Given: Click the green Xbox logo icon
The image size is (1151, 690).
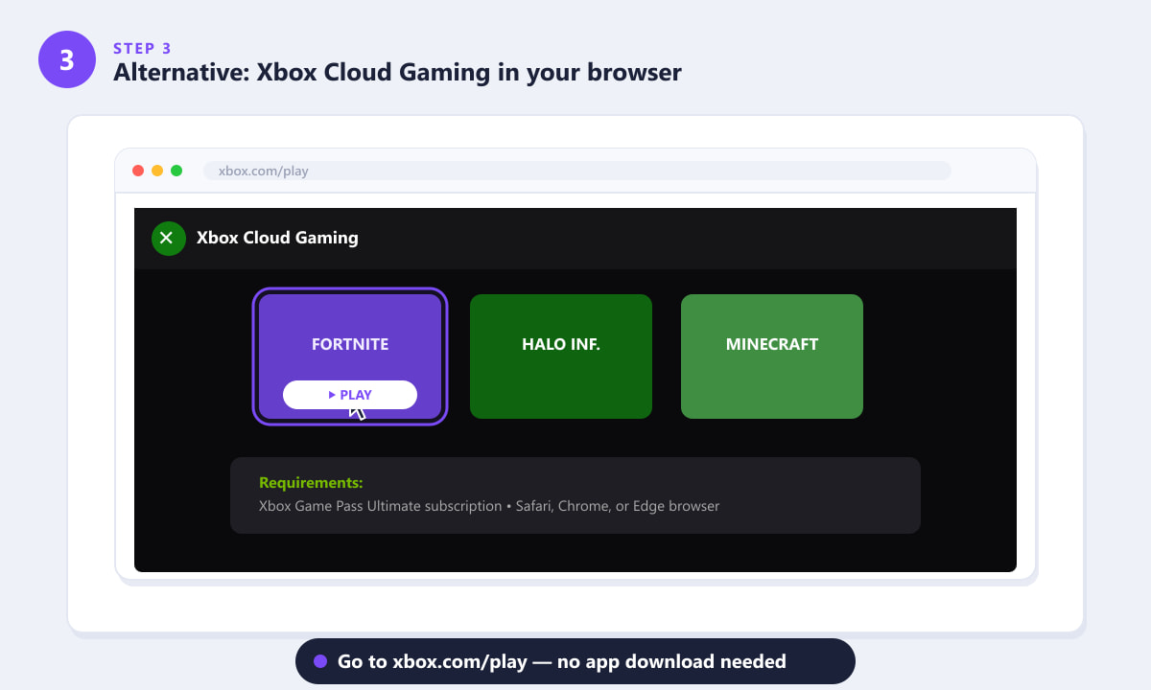Looking at the screenshot, I should tap(169, 239).
